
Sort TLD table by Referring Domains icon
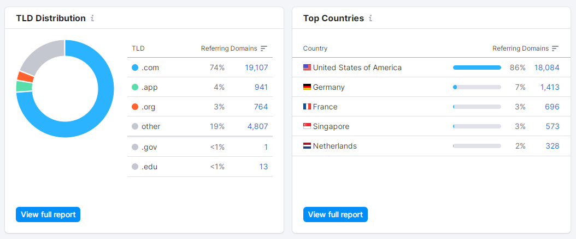(x=264, y=48)
